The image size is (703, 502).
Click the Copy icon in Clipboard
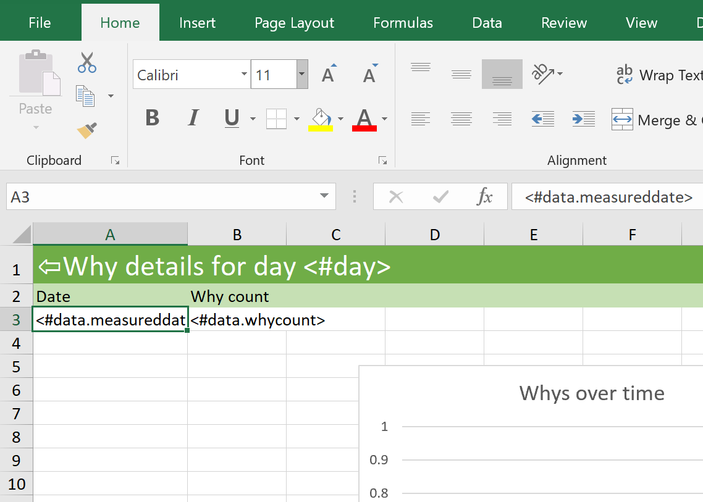[85, 96]
